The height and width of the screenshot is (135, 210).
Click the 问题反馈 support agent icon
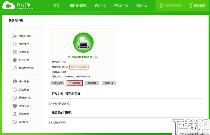click(x=15, y=114)
